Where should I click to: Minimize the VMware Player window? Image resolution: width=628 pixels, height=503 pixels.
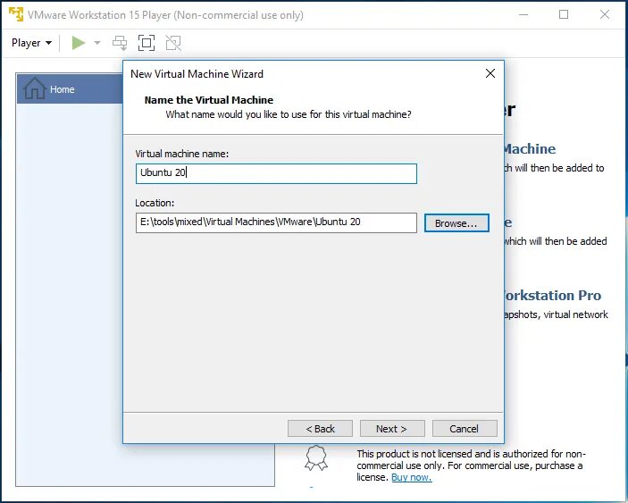[523, 15]
